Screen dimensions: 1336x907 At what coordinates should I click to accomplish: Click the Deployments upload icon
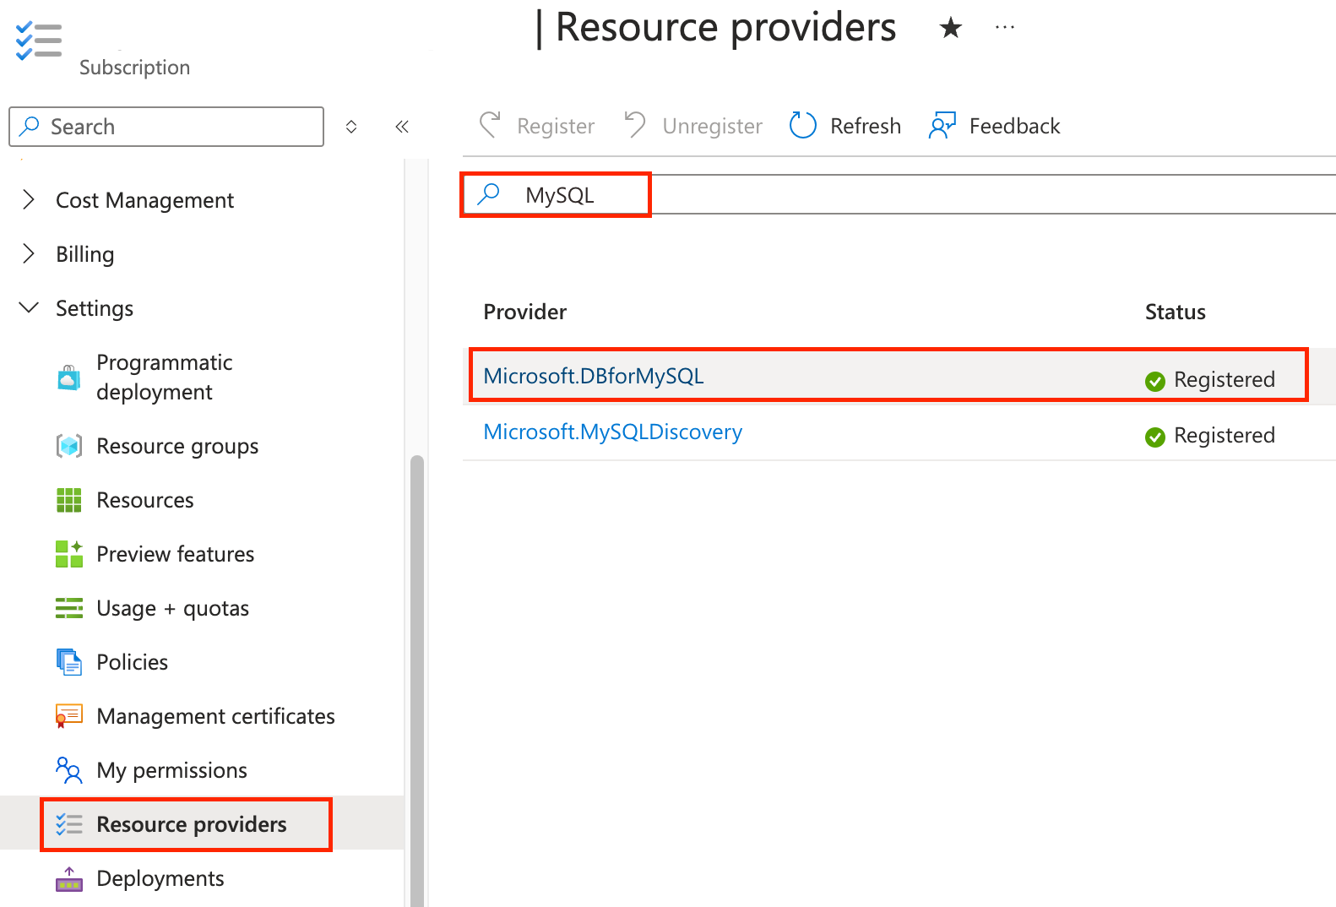click(69, 879)
